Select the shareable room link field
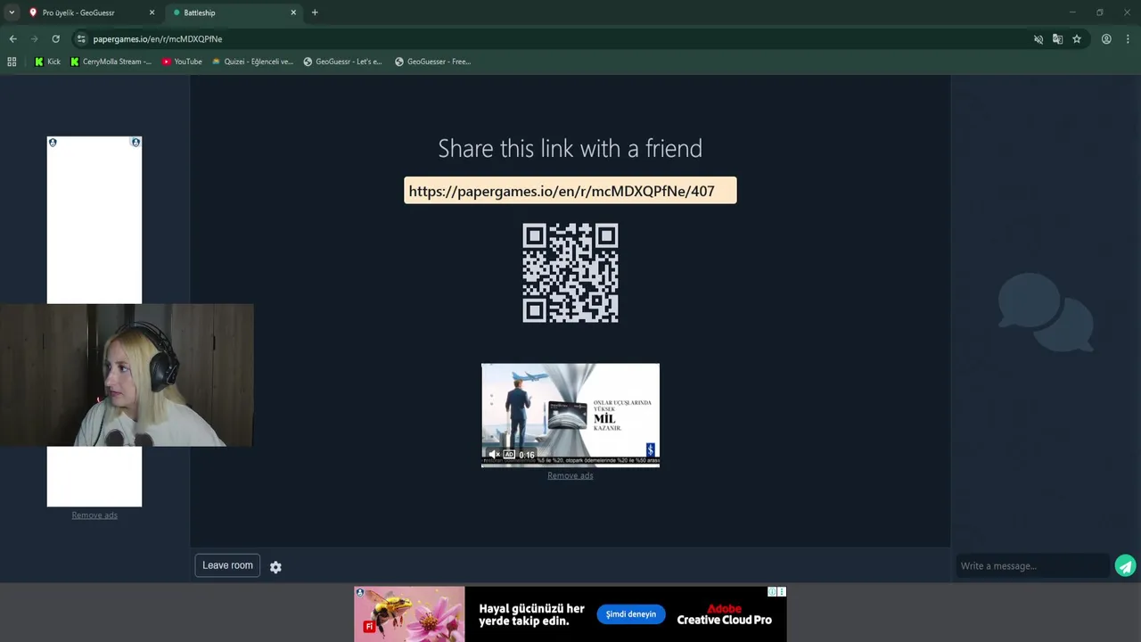 pos(570,191)
